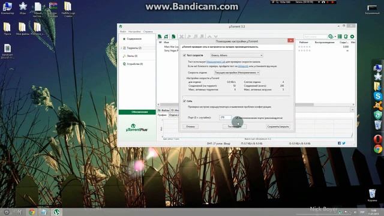Open the search provider dropdown arrow
Viewport: 384px width, 216px height.
(x=335, y=37)
